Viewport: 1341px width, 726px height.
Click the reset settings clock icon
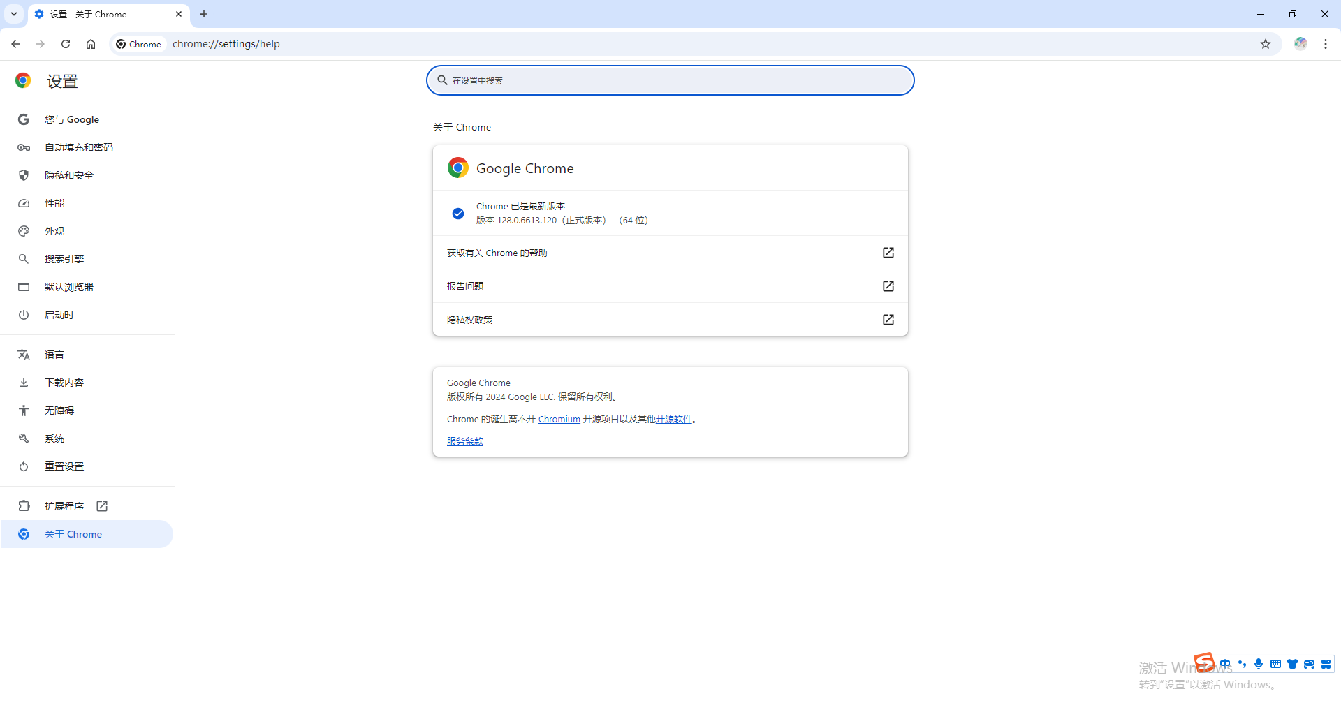point(24,466)
